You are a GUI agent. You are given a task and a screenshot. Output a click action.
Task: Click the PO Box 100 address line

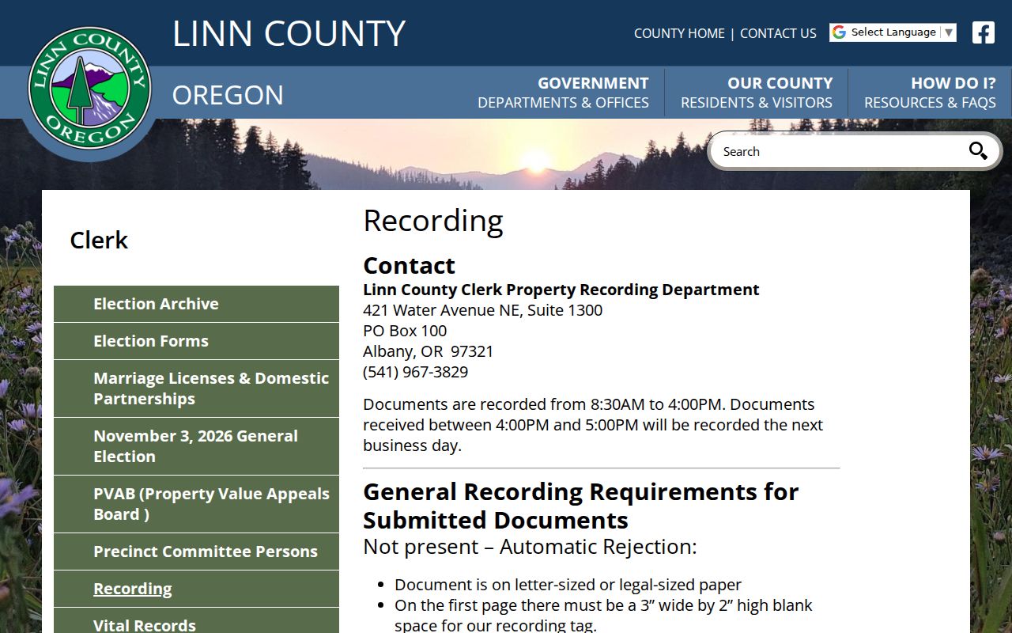click(x=405, y=331)
